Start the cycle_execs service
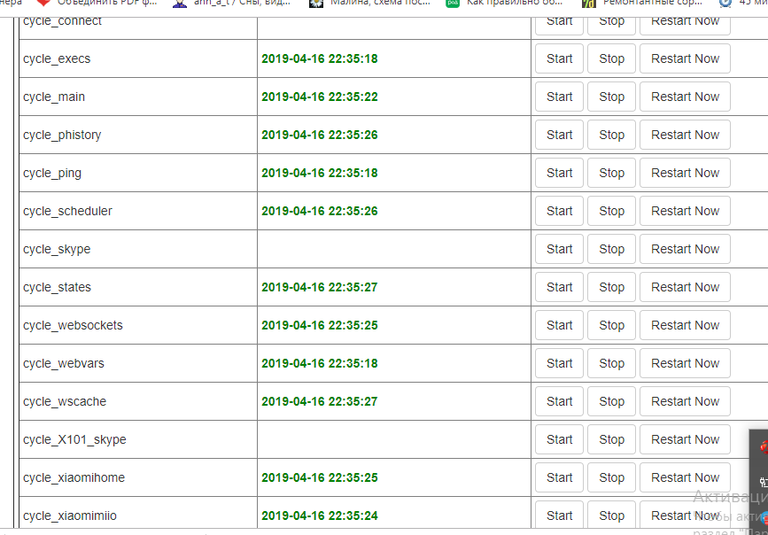The width and height of the screenshot is (768, 535). click(559, 58)
